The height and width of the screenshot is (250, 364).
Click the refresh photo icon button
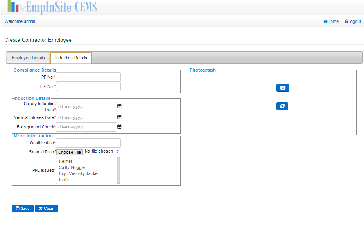point(282,106)
